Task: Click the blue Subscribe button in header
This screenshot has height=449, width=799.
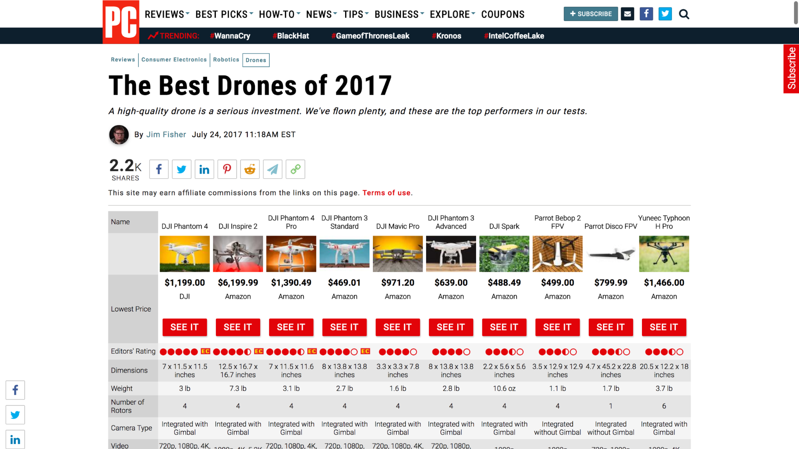Action: pyautogui.click(x=590, y=14)
